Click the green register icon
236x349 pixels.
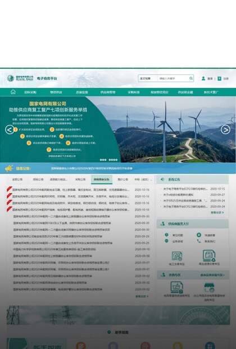click(219, 79)
